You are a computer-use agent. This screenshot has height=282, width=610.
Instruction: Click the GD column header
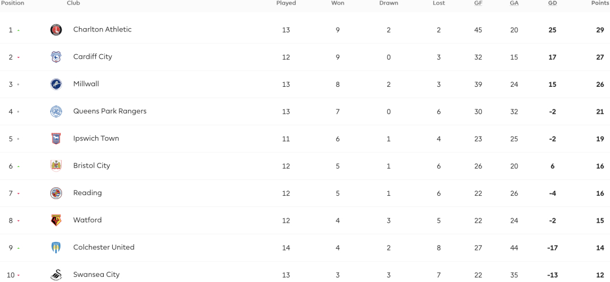coord(552,3)
